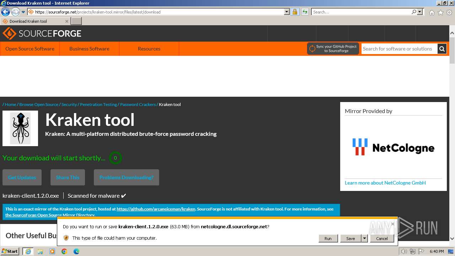Open the Password Crackers breadcrumb
This screenshot has height=256, width=455.
[138, 105]
